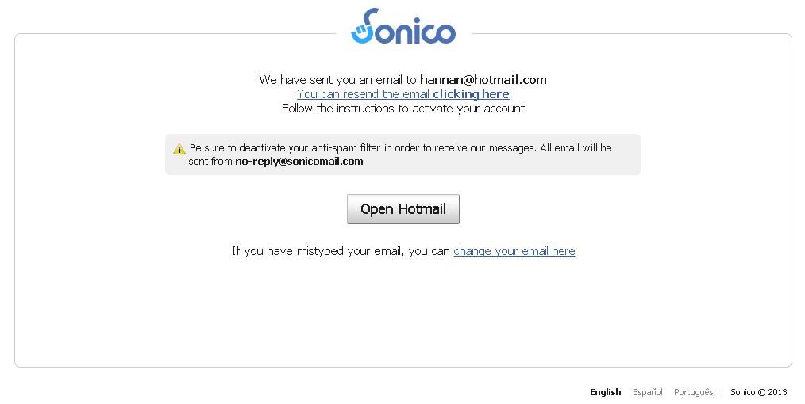Click the no-reply@sonicomail.com sender address
The width and height of the screenshot is (805, 404).
pos(299,162)
